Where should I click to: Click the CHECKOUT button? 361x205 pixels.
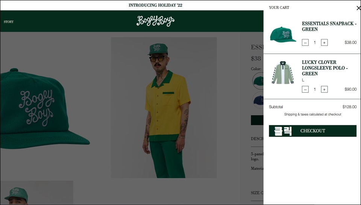pyautogui.click(x=312, y=131)
